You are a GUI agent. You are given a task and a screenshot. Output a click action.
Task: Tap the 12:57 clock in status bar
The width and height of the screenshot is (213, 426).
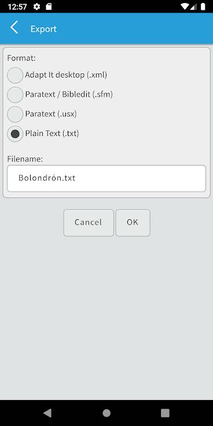click(17, 7)
